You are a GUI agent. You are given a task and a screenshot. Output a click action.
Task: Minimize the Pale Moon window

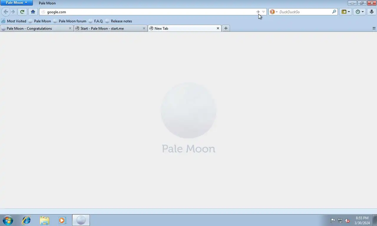coord(352,3)
